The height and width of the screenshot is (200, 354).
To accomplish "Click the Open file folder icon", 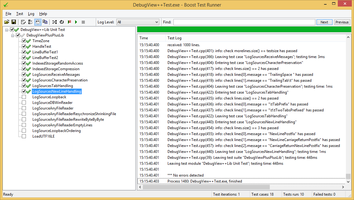I will pos(7,22).
